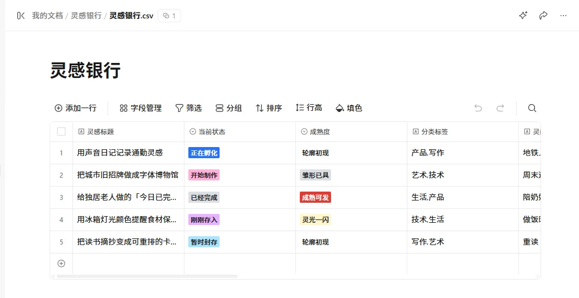Click the redo arrow icon
The width and height of the screenshot is (579, 298).
(x=500, y=108)
